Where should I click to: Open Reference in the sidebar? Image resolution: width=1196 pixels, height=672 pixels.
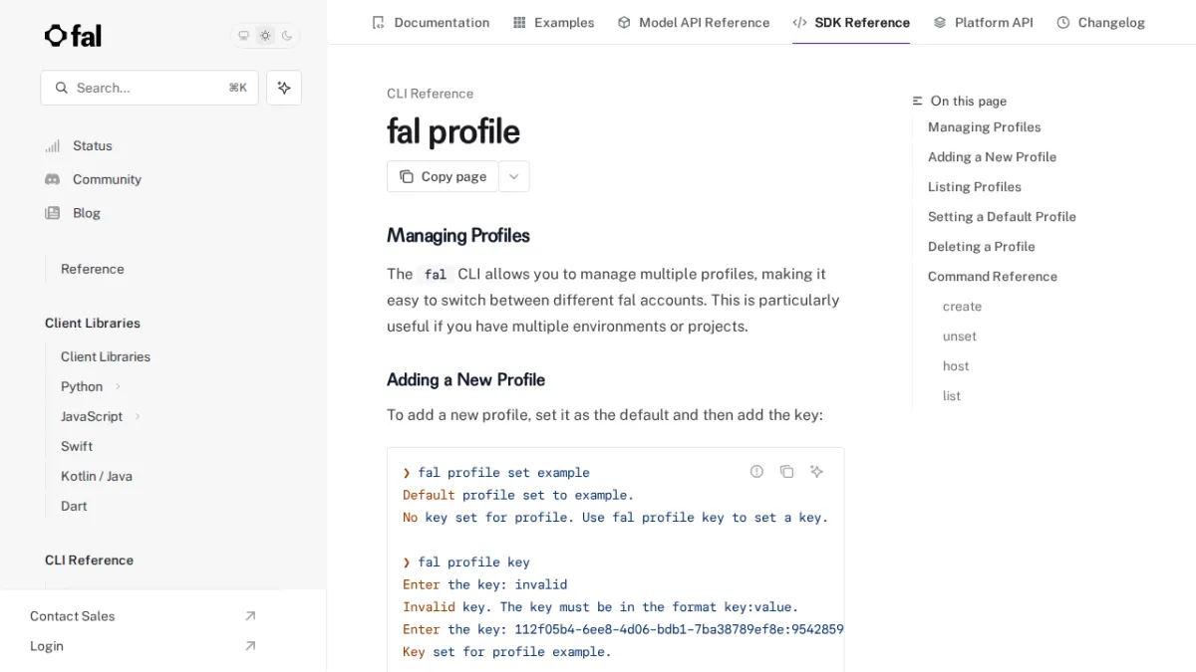point(93,269)
